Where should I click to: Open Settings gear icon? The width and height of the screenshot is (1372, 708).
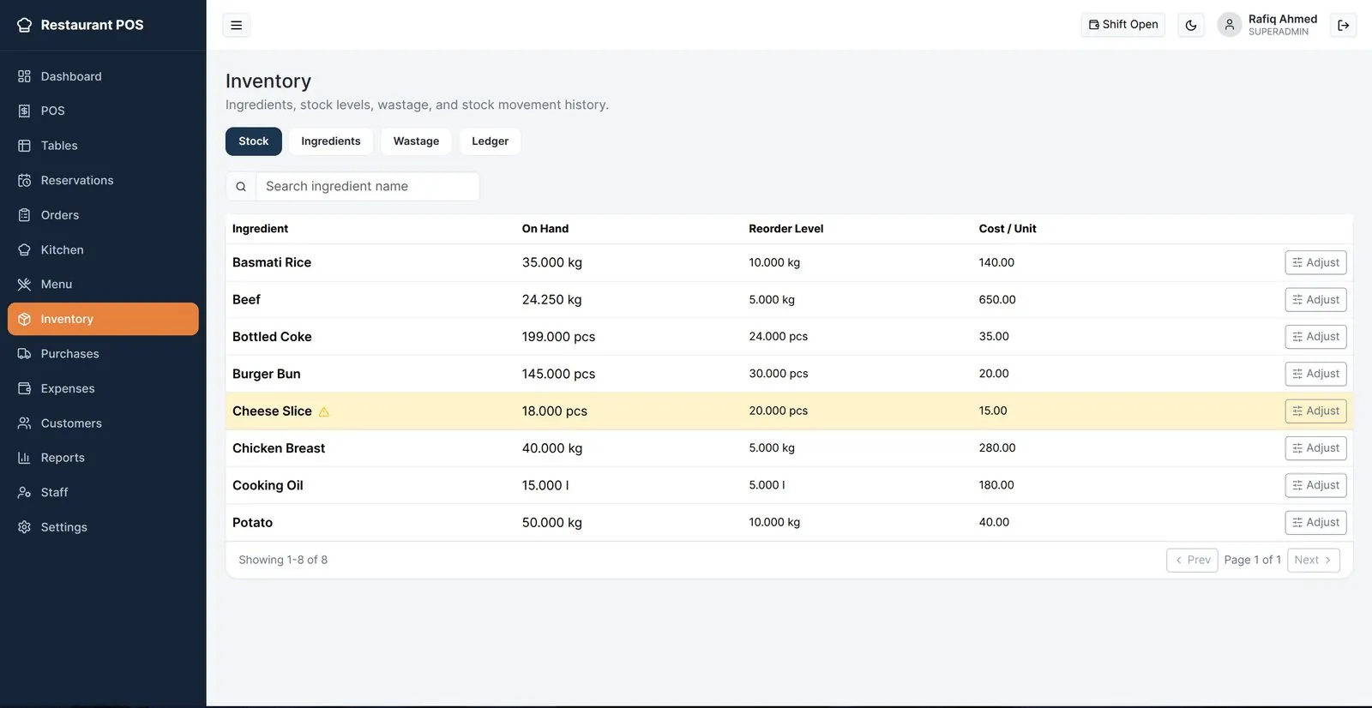tap(24, 527)
